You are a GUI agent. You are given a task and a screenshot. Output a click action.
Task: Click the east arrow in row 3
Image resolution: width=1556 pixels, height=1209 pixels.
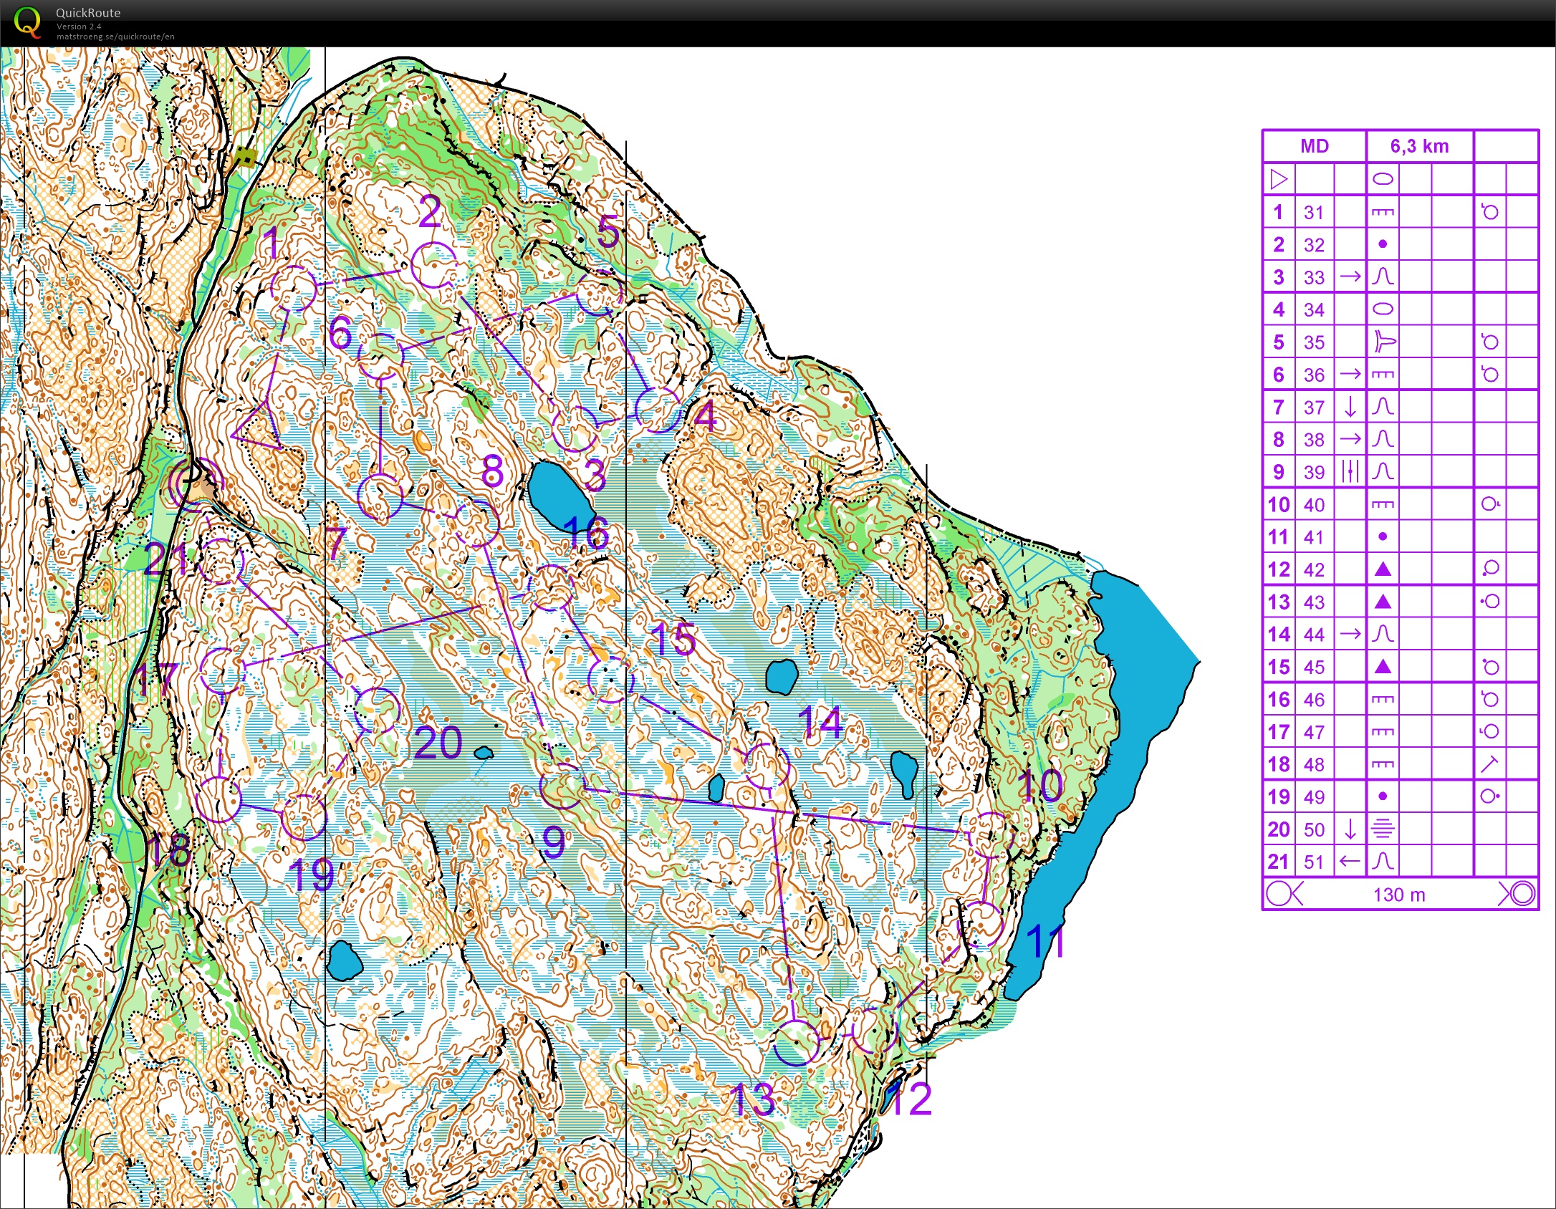pos(1350,276)
